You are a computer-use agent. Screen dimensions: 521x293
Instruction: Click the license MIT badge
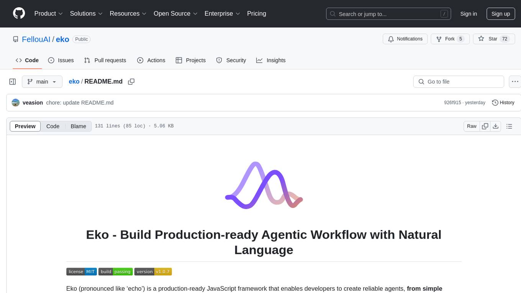(x=81, y=272)
